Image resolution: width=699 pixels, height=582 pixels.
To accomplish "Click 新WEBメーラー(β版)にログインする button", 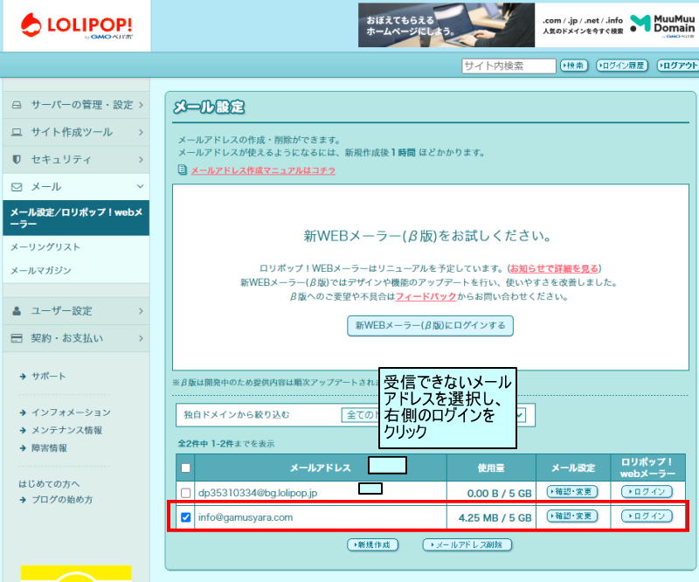I will click(430, 326).
